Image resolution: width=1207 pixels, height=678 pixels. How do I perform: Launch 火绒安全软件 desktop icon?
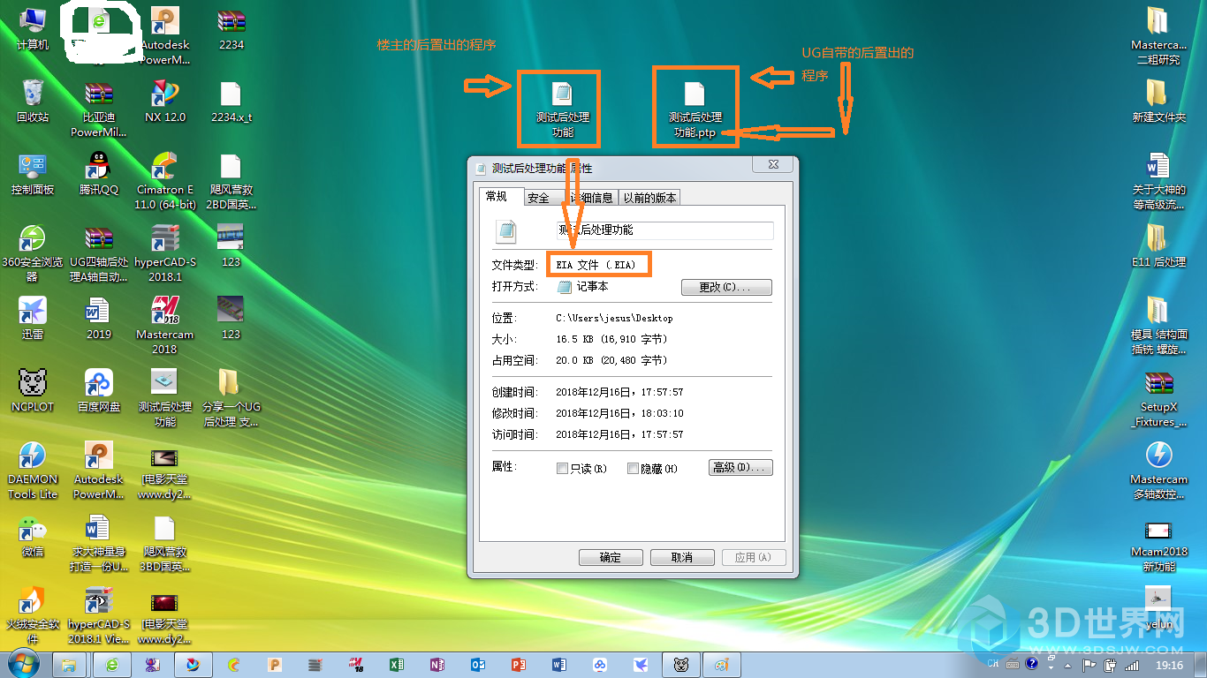(x=33, y=615)
